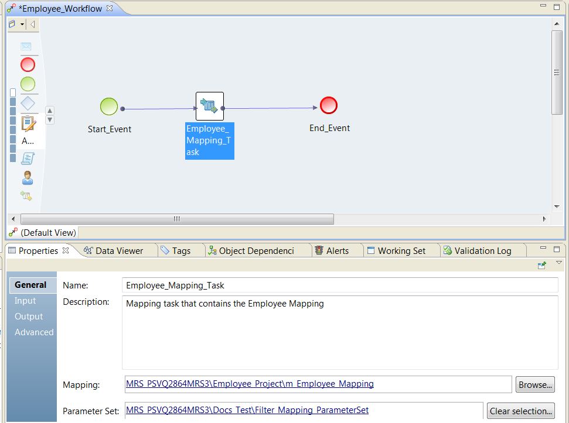The image size is (569, 423).
Task: Click the Name input field
Action: pyautogui.click(x=340, y=286)
